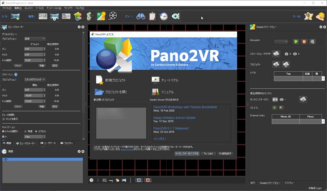Click the place search magnifier icon
327x191 pixels.
tap(281, 108)
